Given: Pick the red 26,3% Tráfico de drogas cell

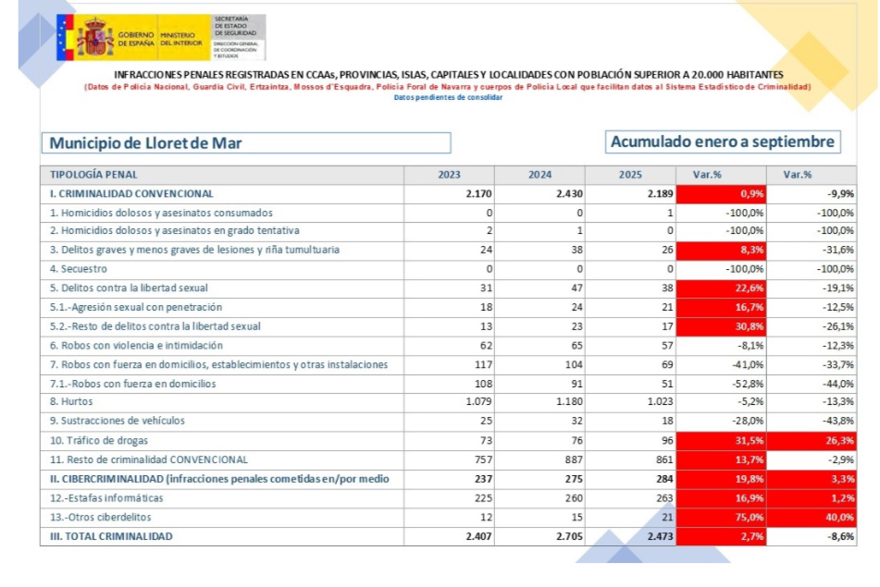Looking at the screenshot, I should tap(812, 440).
